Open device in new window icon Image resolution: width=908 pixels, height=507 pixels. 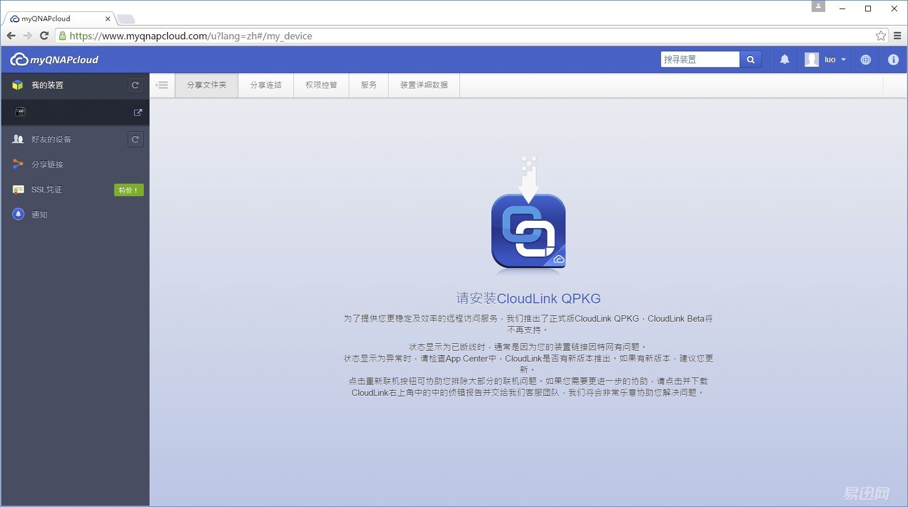coord(138,112)
